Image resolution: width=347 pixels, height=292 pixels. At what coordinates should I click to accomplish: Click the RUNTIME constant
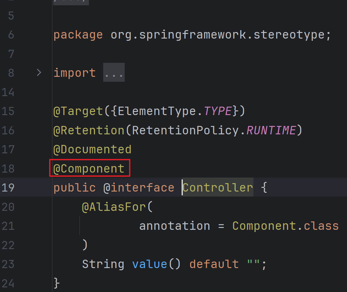point(271,130)
